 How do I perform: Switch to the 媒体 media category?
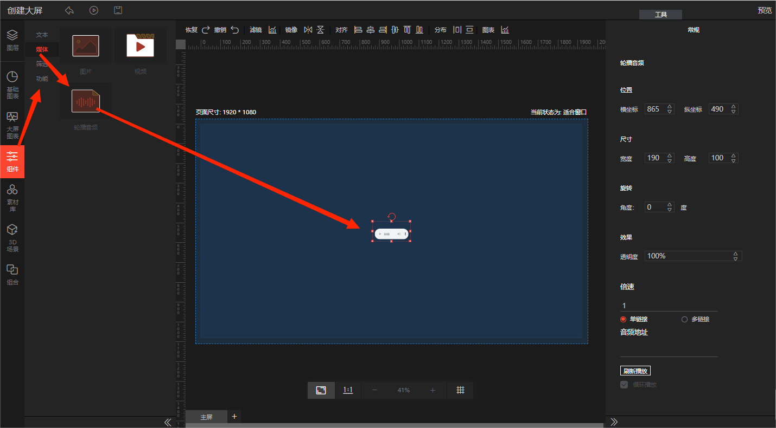(42, 49)
